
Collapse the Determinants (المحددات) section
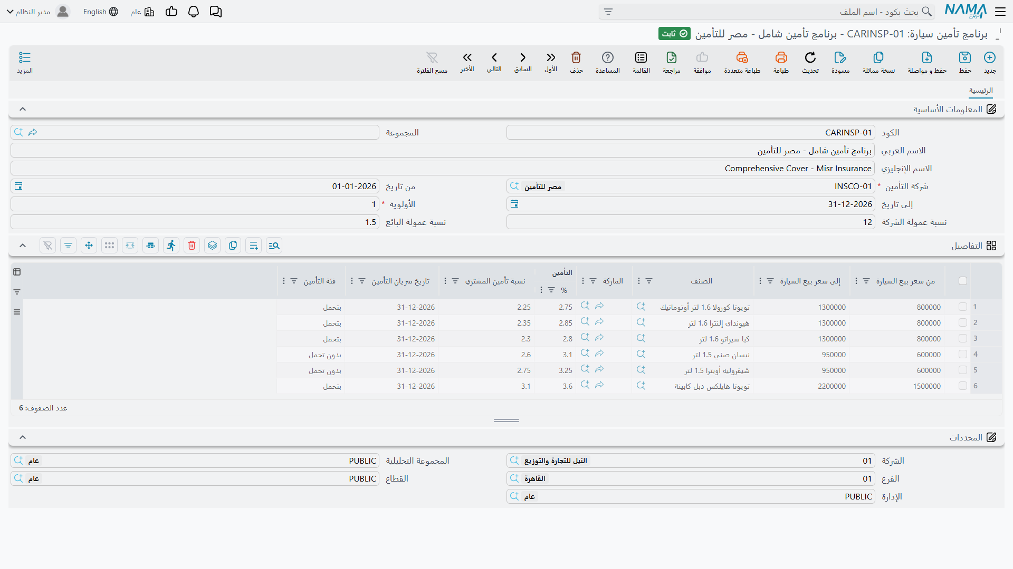click(23, 437)
